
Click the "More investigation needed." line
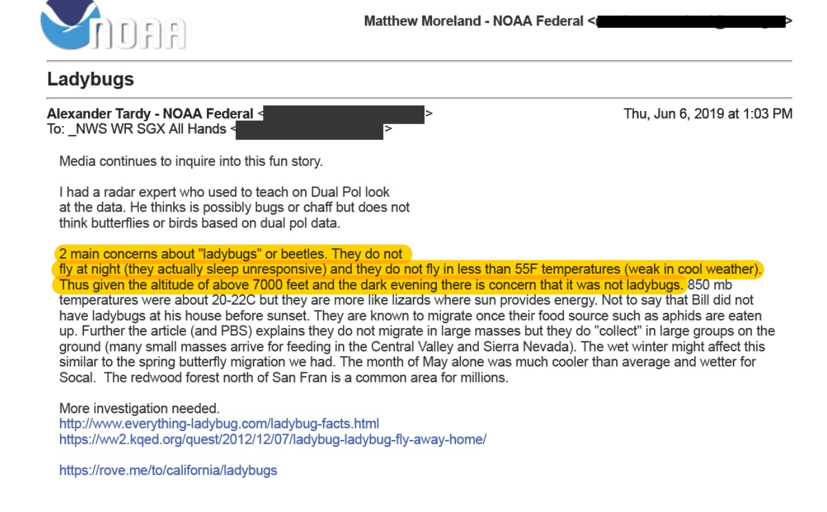point(139,409)
